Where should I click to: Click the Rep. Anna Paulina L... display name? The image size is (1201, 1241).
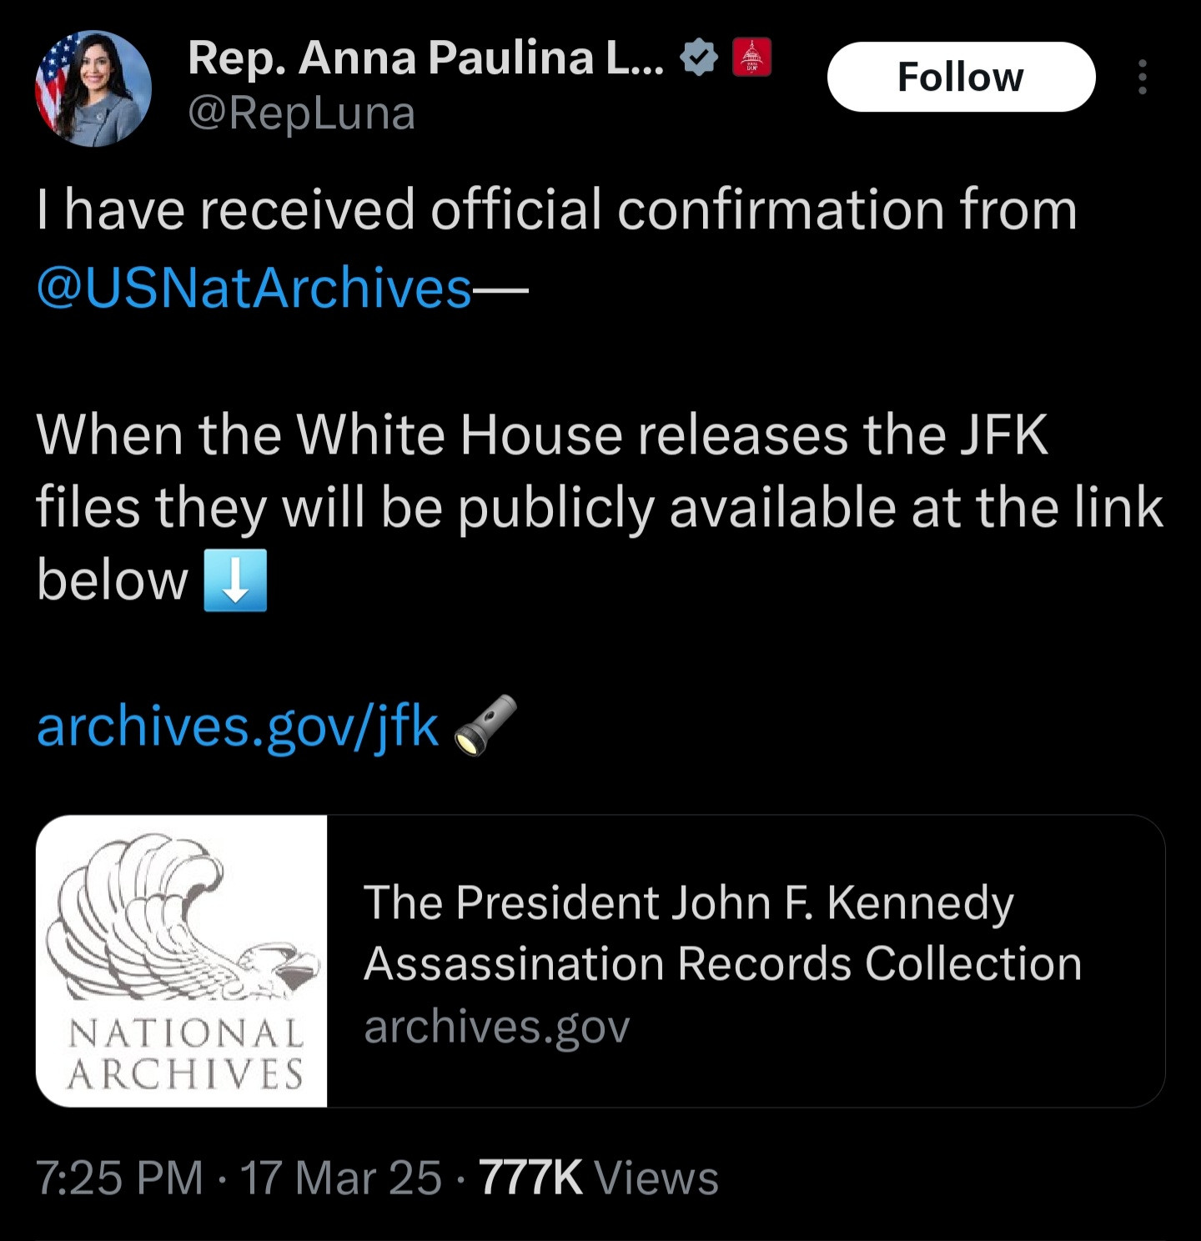[426, 58]
